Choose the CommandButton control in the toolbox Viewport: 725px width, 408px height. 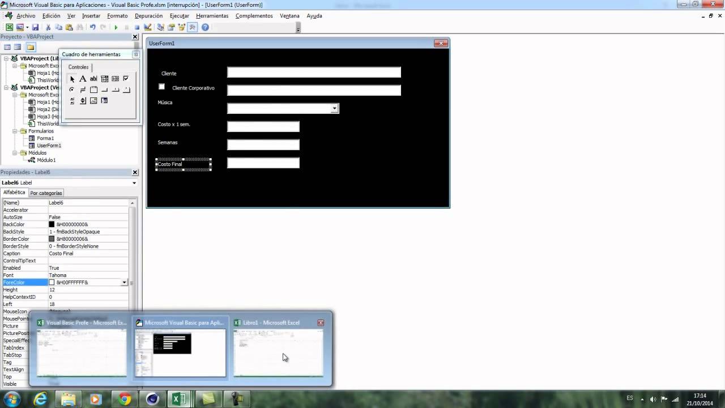pos(105,90)
